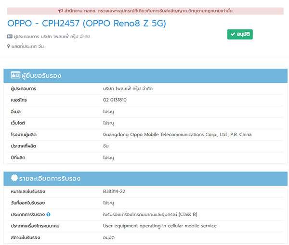Select the รายละเอียดการรับรอง section header text

tap(50, 179)
